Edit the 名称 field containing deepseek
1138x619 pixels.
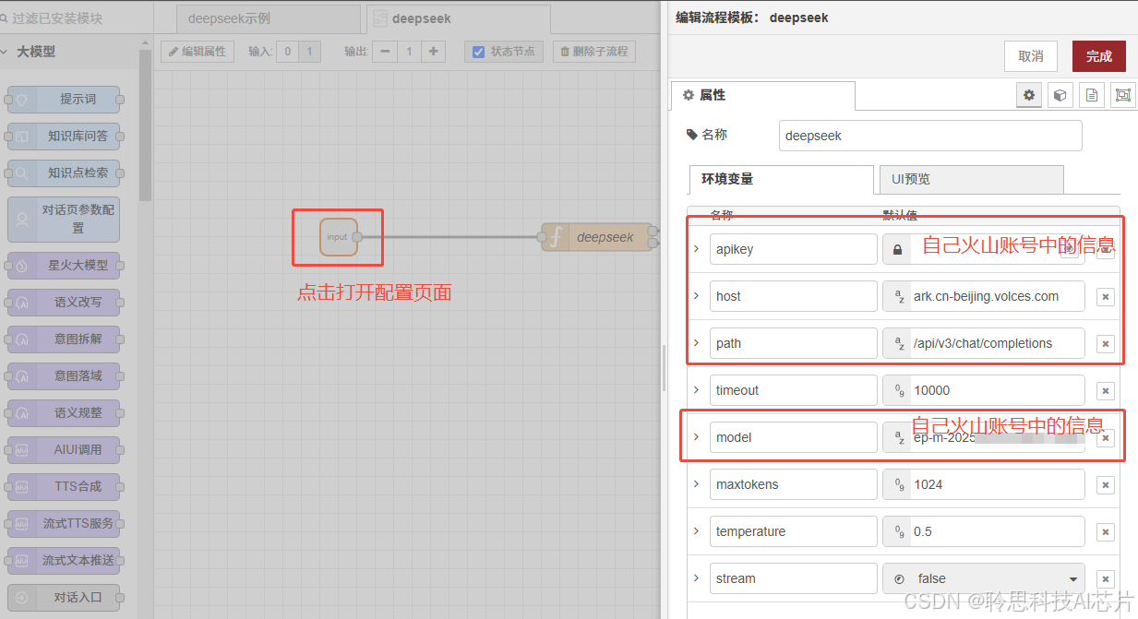pyautogui.click(x=930, y=136)
